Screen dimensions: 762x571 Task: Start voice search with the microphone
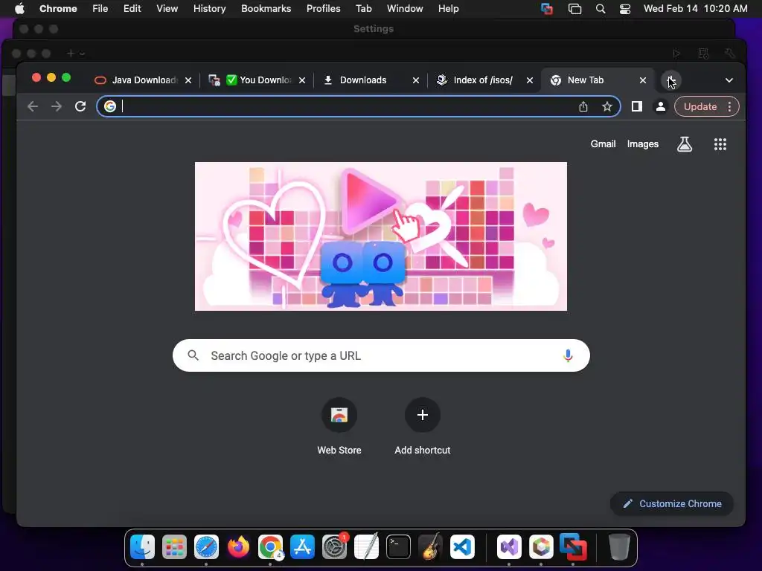[x=568, y=355]
